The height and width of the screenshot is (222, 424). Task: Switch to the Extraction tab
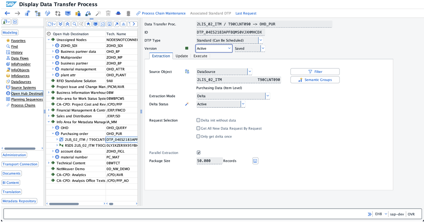(161, 56)
